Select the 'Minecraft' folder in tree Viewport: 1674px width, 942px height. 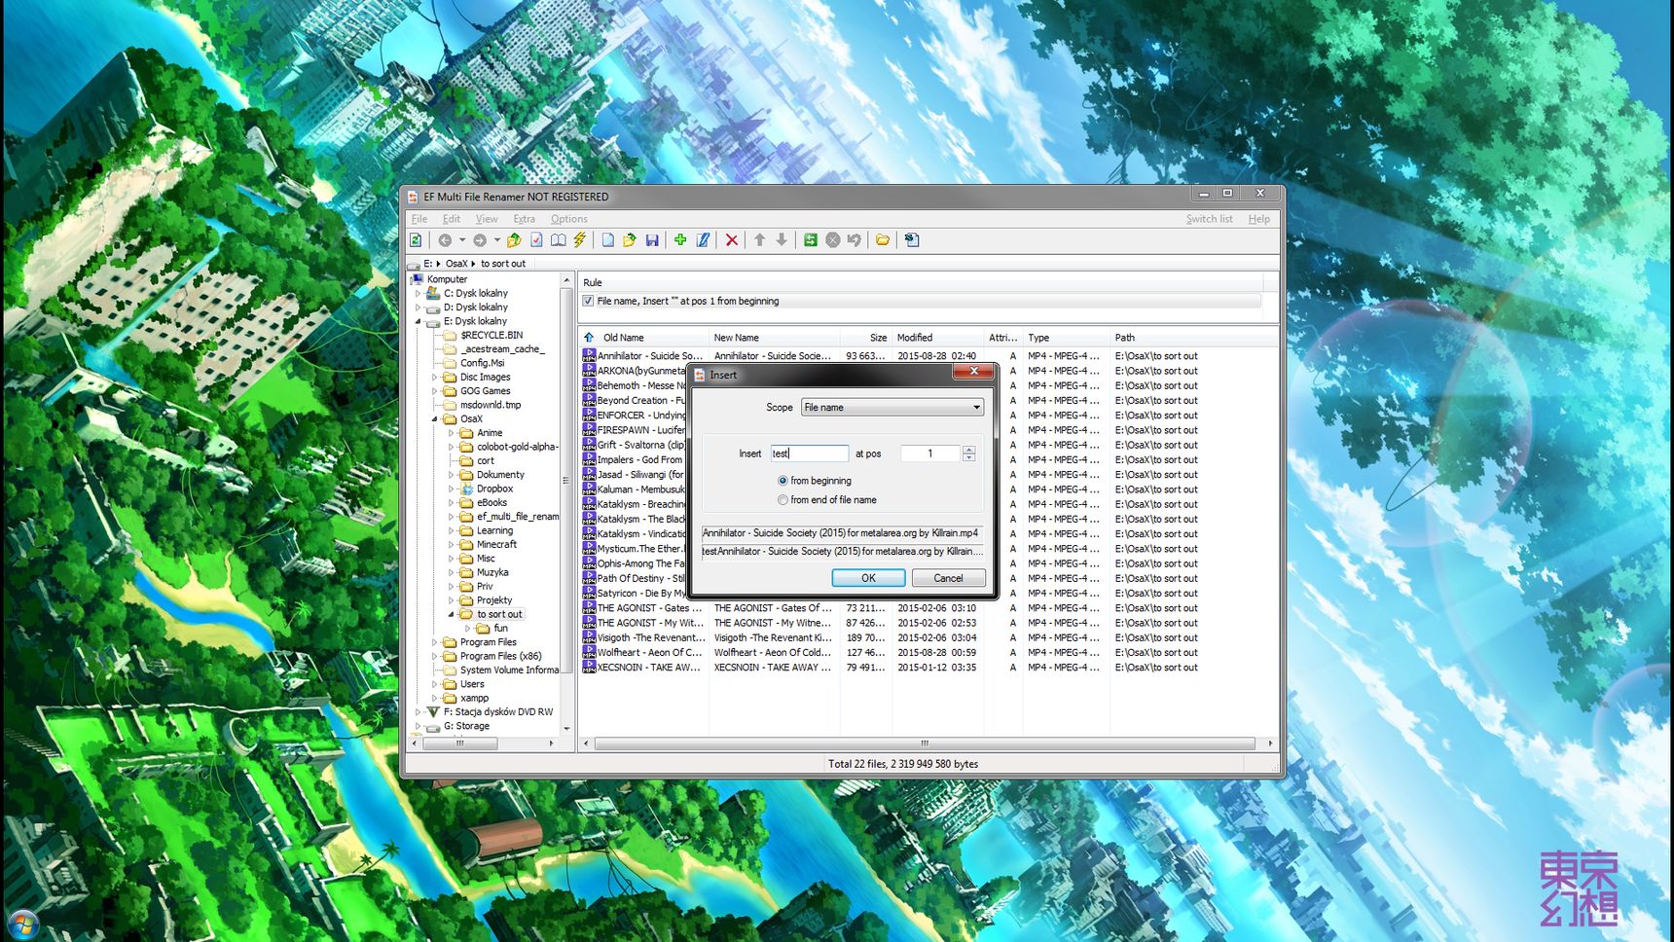496,545
